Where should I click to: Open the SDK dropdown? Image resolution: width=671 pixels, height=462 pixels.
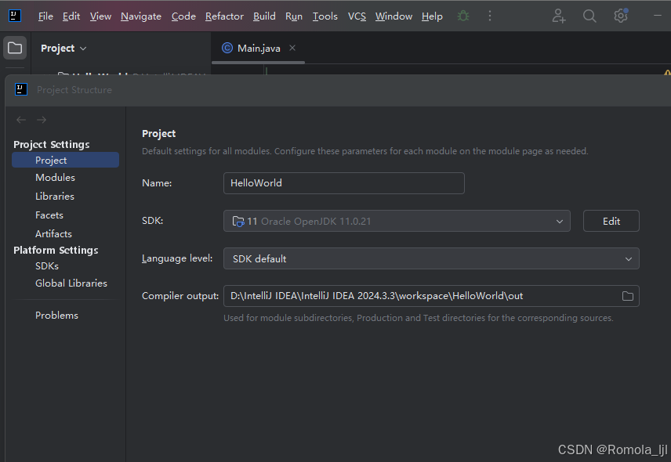tap(397, 221)
